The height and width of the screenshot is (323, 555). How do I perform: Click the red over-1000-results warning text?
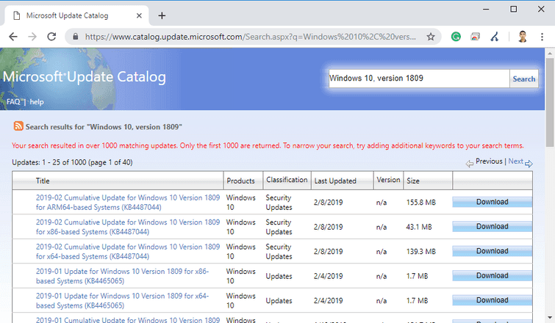click(x=268, y=145)
